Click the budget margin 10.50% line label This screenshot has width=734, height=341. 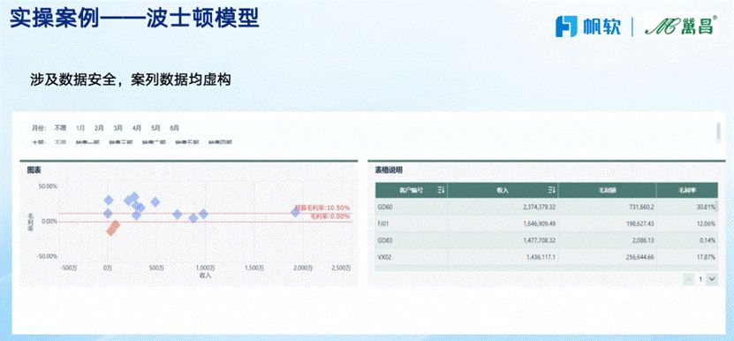(322, 208)
